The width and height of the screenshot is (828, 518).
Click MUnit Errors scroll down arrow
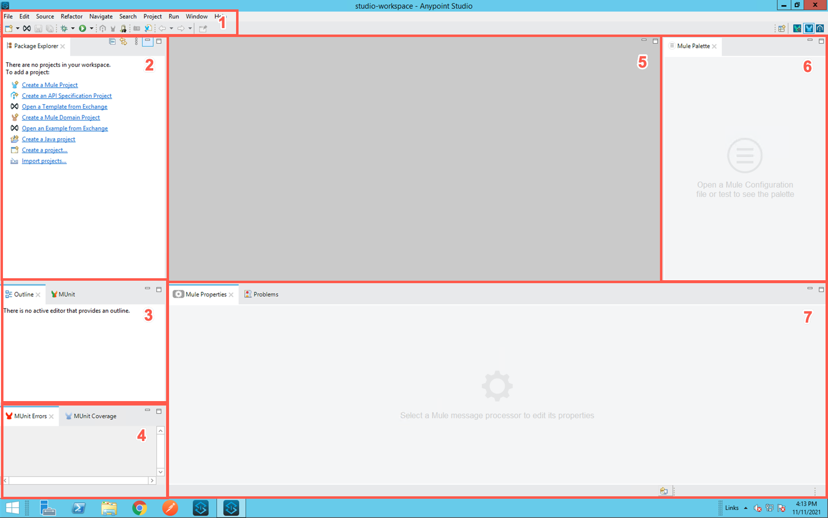(x=160, y=472)
